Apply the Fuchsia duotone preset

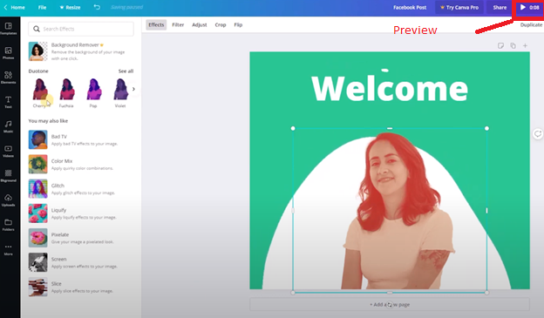66,92
